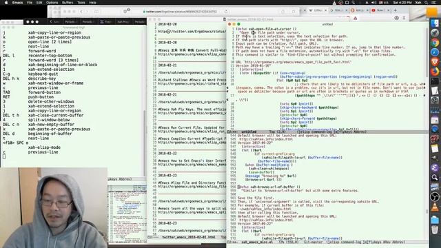Click the Brave shield warning triangle icon
Image resolution: width=441 pixels, height=248 pixels.
356,18
